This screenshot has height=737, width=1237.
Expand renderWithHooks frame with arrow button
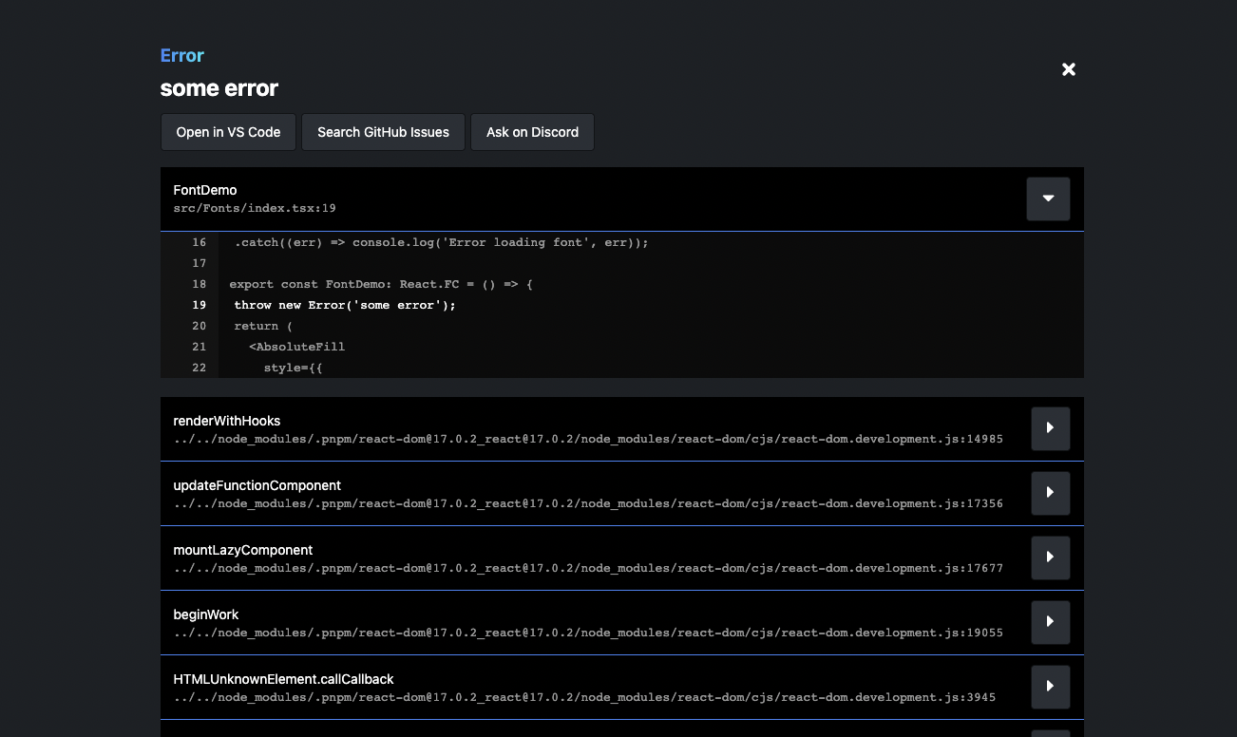click(x=1050, y=428)
